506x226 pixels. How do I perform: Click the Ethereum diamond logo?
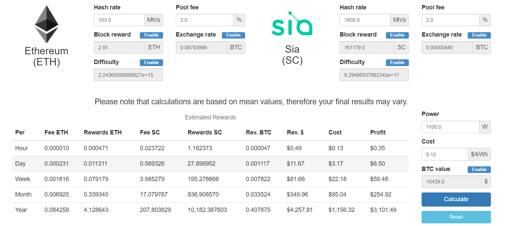(x=47, y=24)
